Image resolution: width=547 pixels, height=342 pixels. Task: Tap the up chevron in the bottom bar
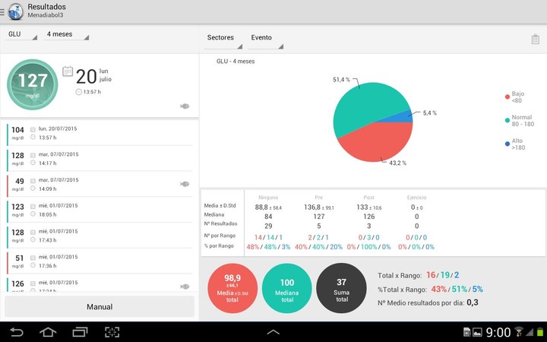pos(273,332)
